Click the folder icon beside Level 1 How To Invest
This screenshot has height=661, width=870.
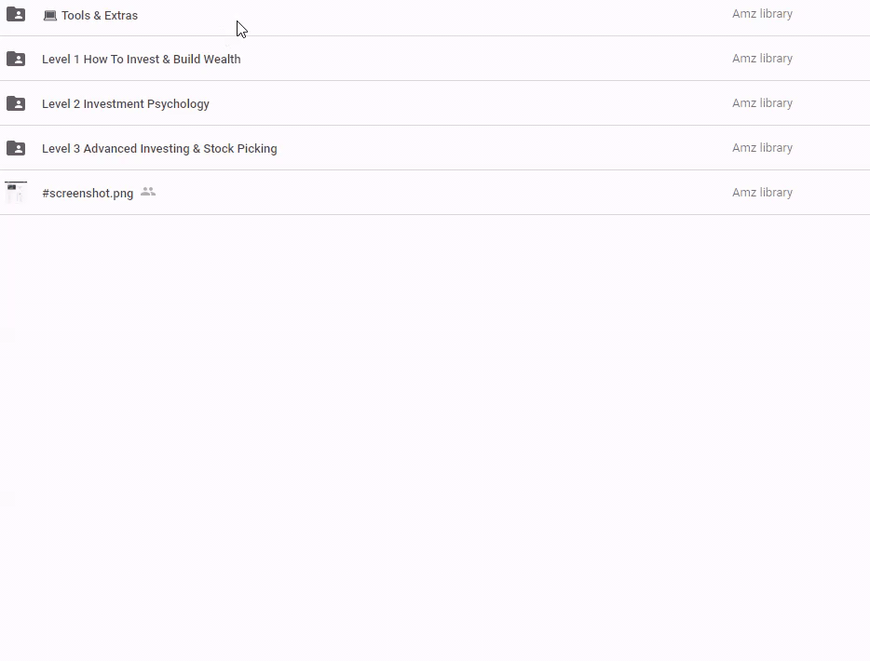pyautogui.click(x=16, y=59)
